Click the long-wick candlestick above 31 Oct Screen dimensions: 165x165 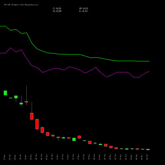pos(26,102)
